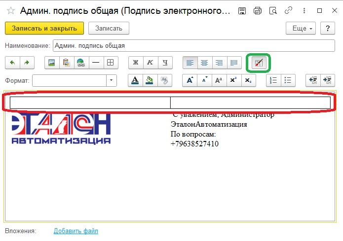Expand the Еще menu button

click(301, 29)
